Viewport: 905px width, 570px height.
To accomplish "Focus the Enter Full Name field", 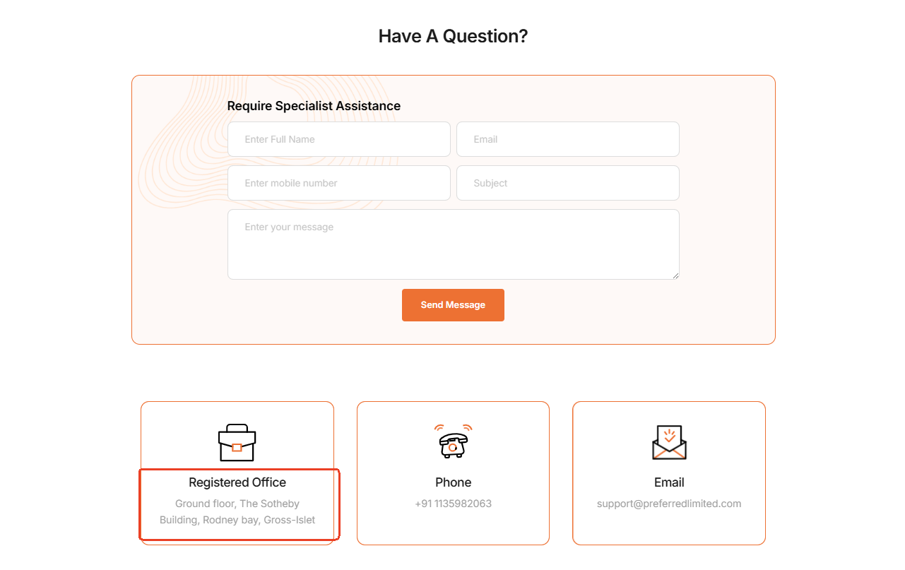I will [338, 139].
